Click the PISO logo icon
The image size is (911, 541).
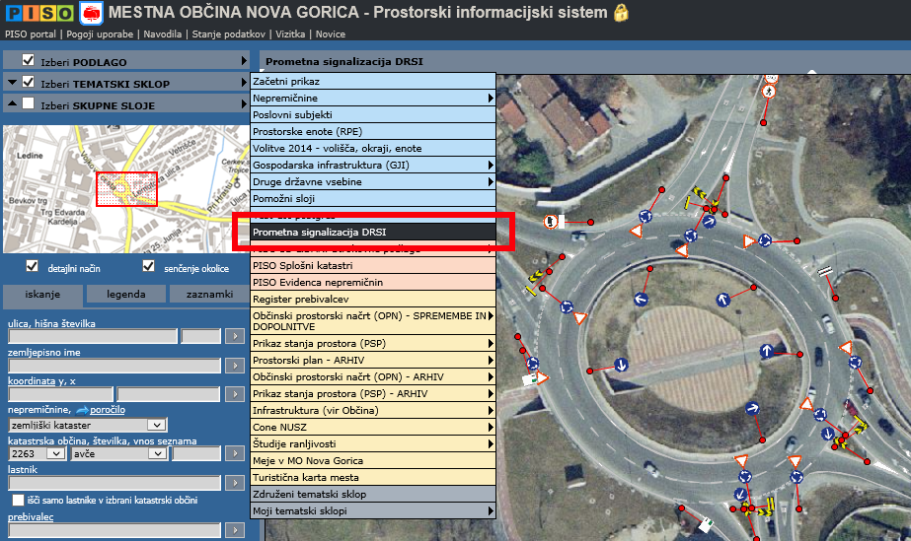[x=38, y=13]
